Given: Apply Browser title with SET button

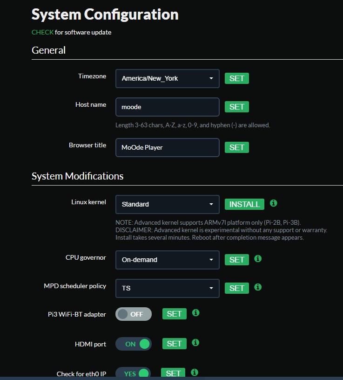Looking at the screenshot, I should click(x=236, y=147).
